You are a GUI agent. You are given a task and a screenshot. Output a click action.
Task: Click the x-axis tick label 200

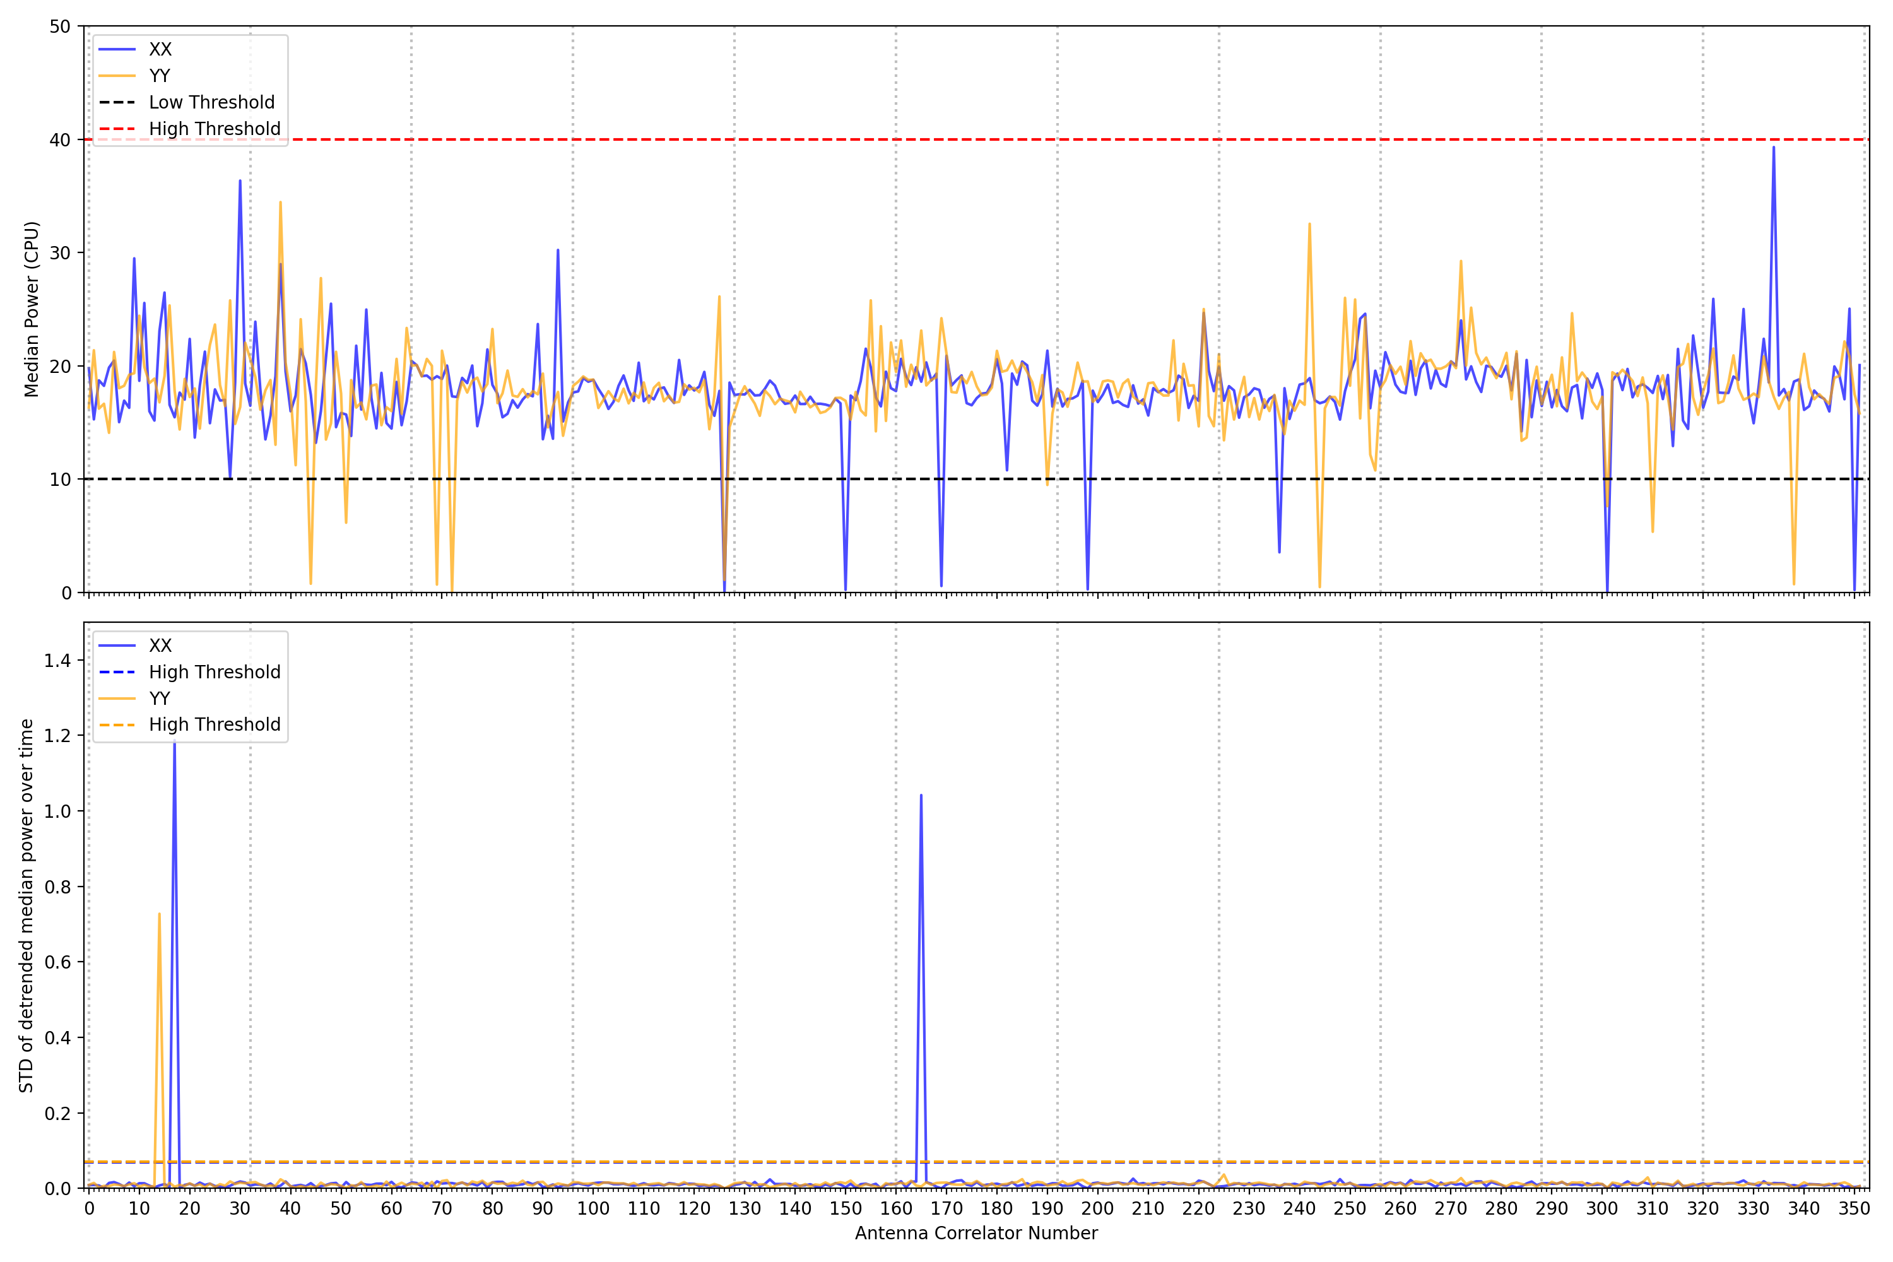1097,1209
